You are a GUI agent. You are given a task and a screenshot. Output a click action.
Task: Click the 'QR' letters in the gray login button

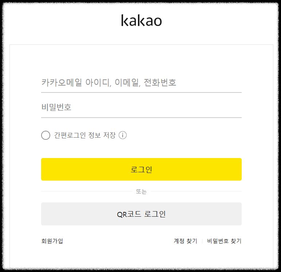tap(122, 214)
